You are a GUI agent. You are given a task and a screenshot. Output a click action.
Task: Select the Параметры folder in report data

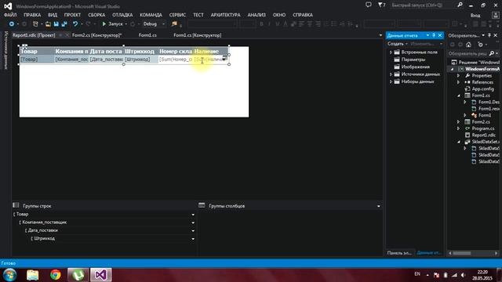(x=413, y=60)
